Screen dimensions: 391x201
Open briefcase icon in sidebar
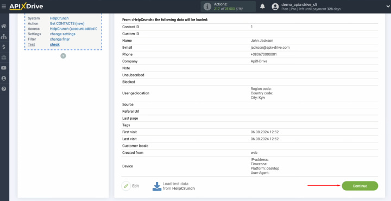[x=4, y=57]
